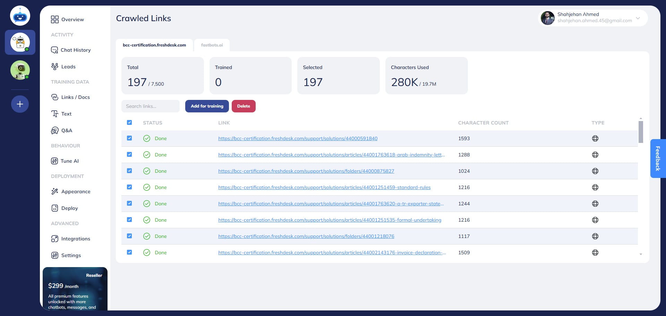Click the Leads people icon
666x316 pixels.
pyautogui.click(x=55, y=67)
